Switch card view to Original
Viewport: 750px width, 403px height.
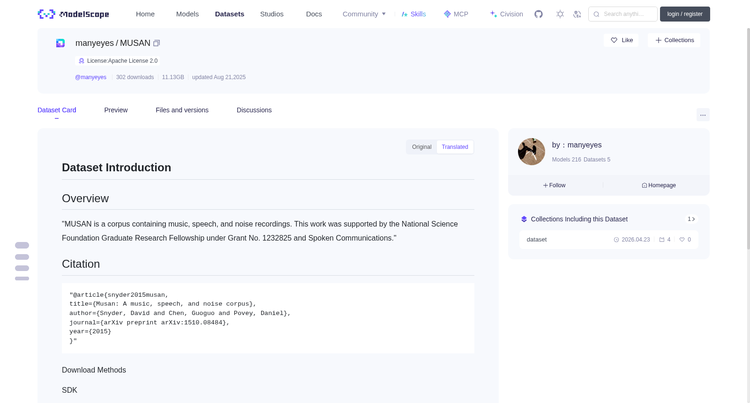(x=422, y=147)
